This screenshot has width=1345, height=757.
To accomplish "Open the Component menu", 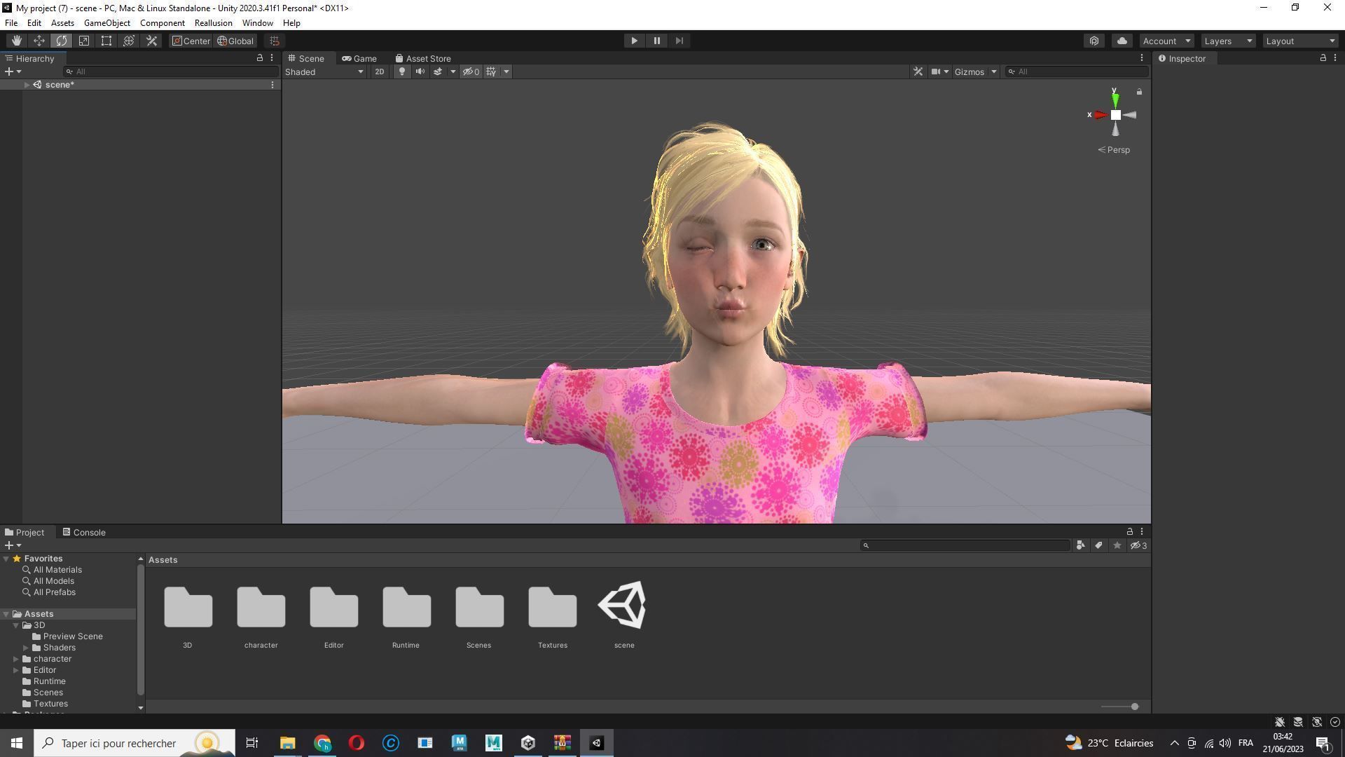I will (162, 23).
